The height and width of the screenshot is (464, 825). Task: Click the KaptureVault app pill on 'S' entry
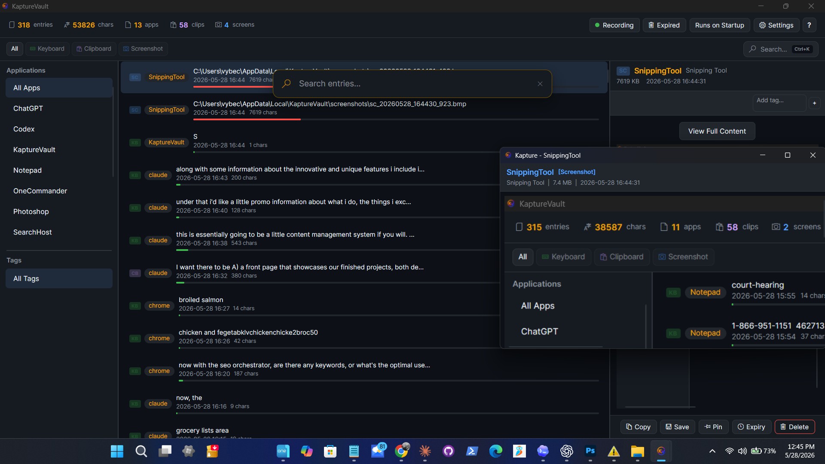[166, 142]
